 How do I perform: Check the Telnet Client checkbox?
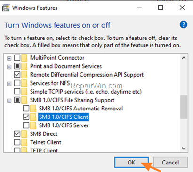pyautogui.click(x=17, y=142)
